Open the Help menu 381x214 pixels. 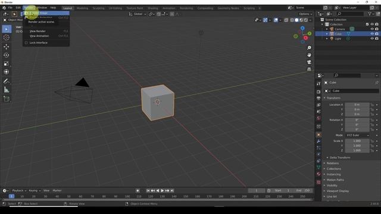pyautogui.click(x=53, y=8)
